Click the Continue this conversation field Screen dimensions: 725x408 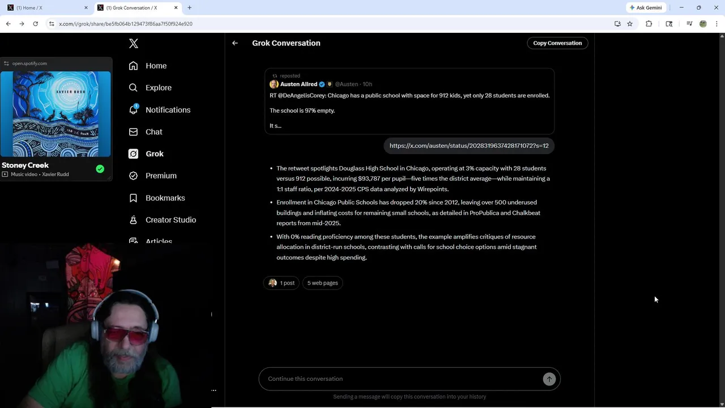click(402, 379)
